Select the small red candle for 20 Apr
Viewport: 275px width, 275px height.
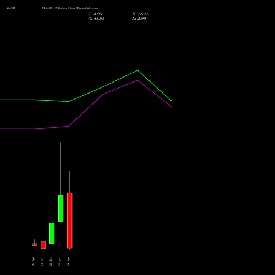(x=34, y=244)
